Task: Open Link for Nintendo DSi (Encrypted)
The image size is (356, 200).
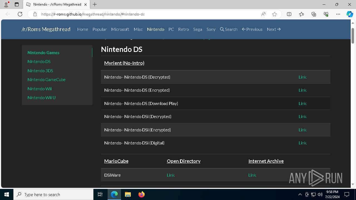Action: pyautogui.click(x=302, y=130)
